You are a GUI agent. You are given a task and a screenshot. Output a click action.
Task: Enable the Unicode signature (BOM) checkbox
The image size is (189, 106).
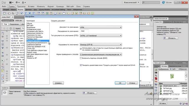point(81,58)
